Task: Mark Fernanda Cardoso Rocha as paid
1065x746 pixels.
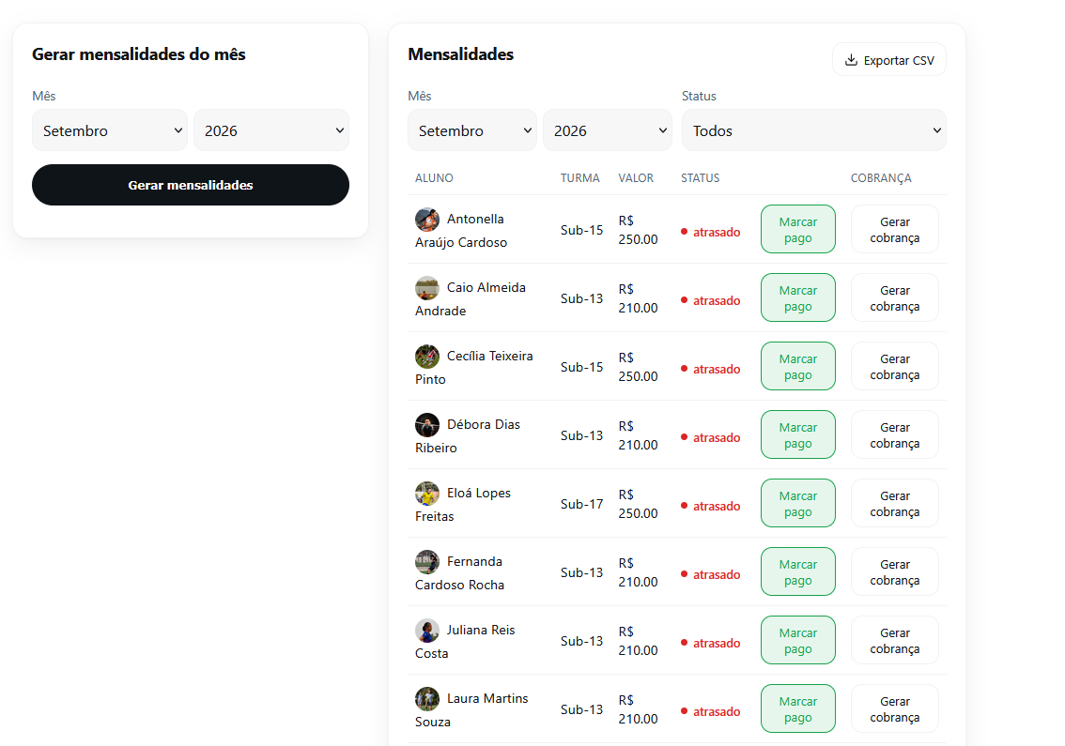Action: tap(798, 572)
